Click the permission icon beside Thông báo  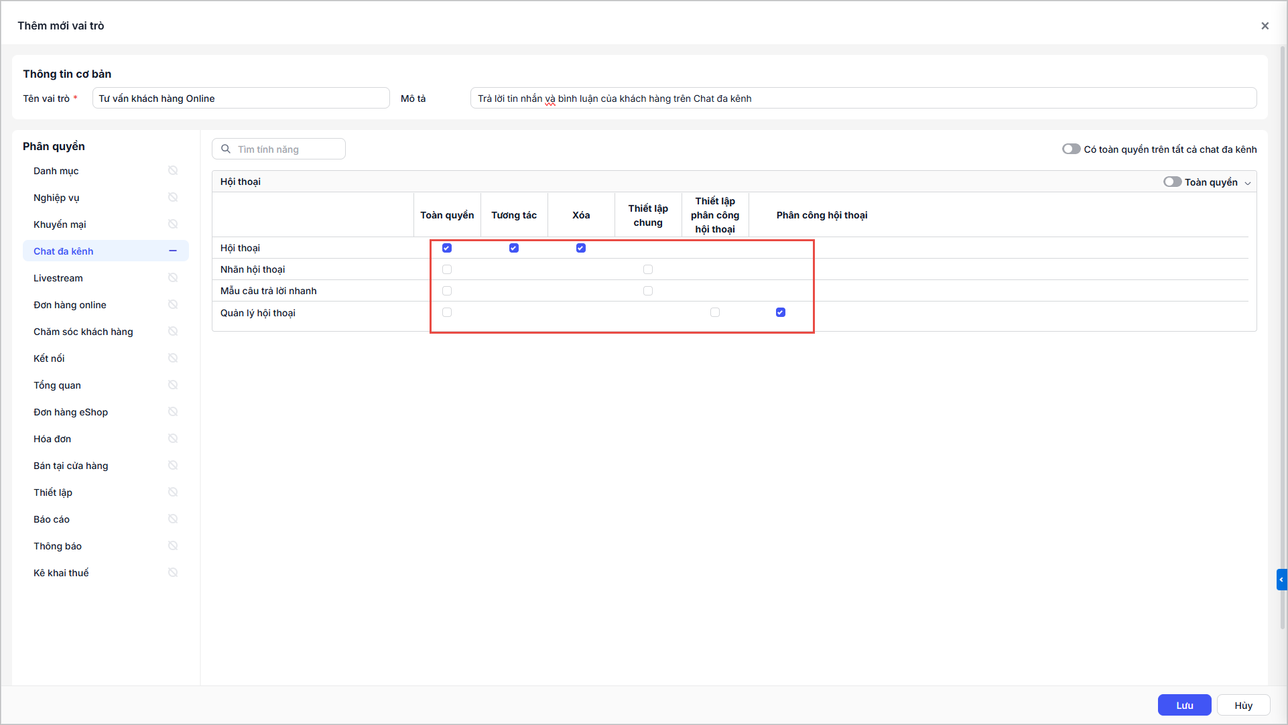(x=173, y=546)
